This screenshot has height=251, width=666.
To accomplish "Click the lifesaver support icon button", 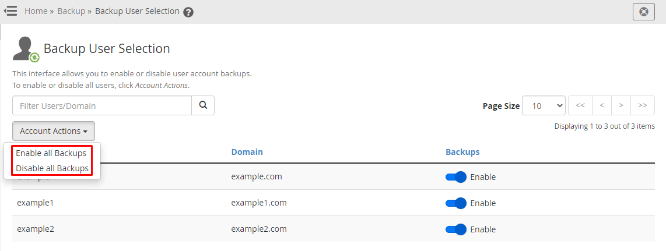I will click(x=643, y=12).
